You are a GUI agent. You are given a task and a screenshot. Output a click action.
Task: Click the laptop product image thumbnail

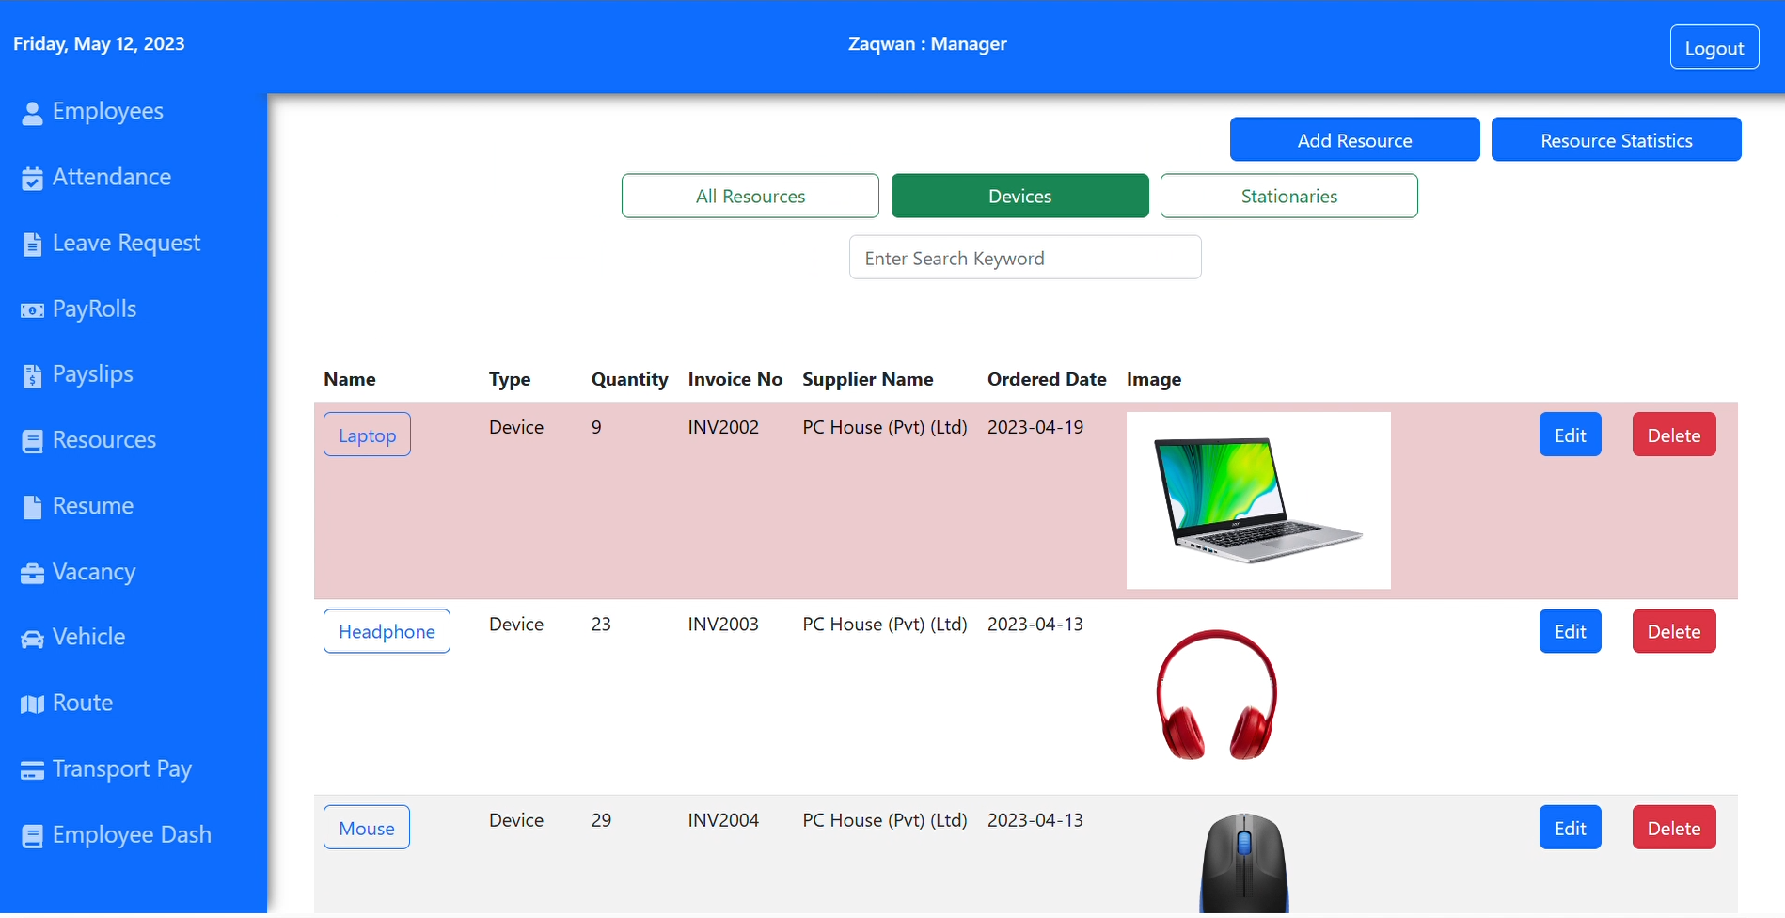tap(1257, 500)
